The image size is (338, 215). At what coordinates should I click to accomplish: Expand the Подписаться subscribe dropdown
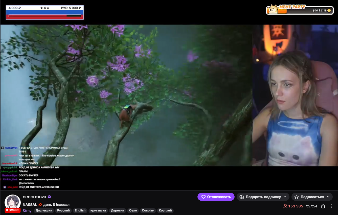click(312, 197)
